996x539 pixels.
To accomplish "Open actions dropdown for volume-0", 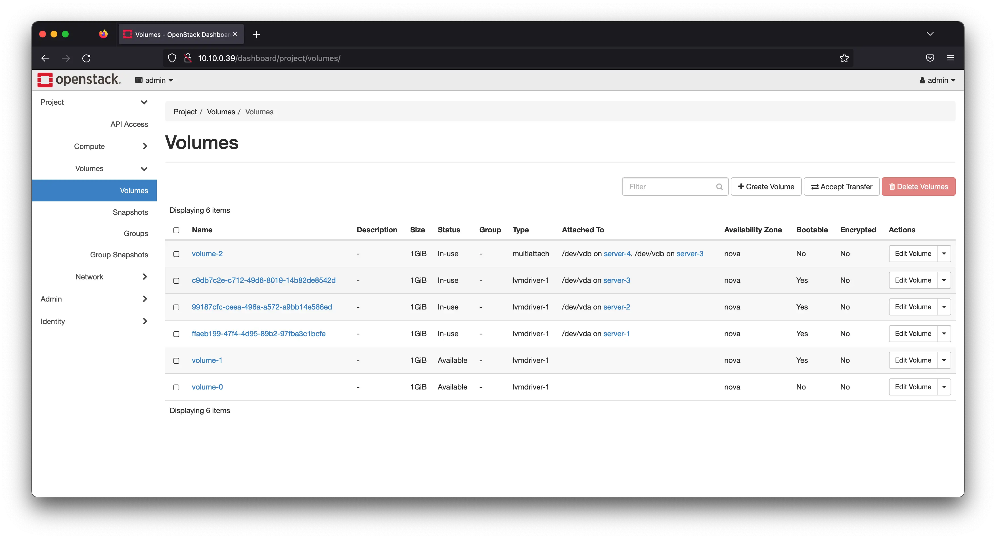I will pyautogui.click(x=944, y=387).
